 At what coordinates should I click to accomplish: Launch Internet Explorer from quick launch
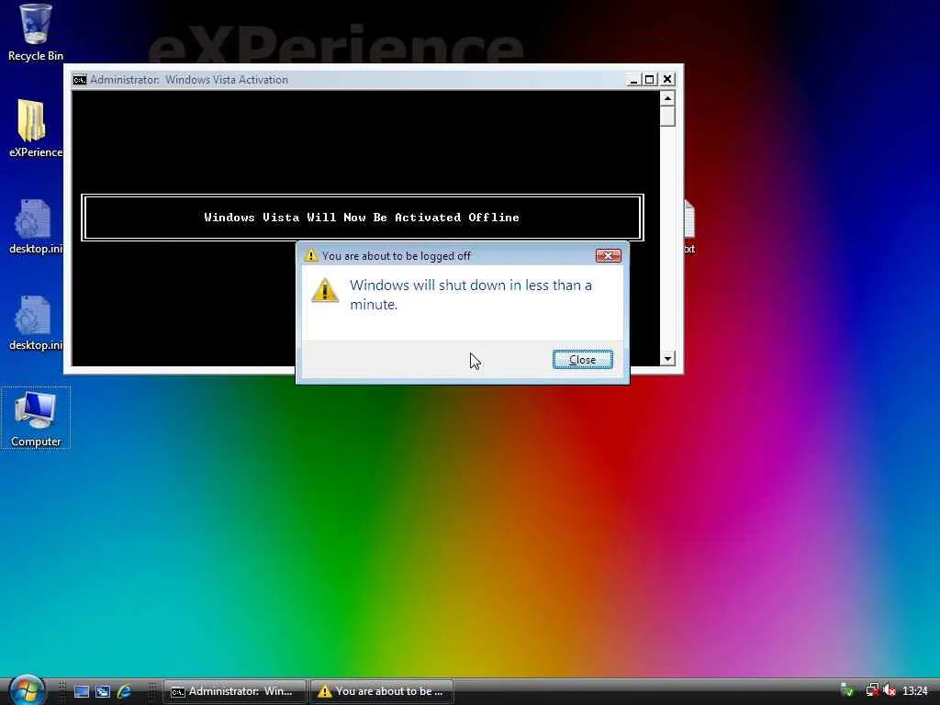124,691
